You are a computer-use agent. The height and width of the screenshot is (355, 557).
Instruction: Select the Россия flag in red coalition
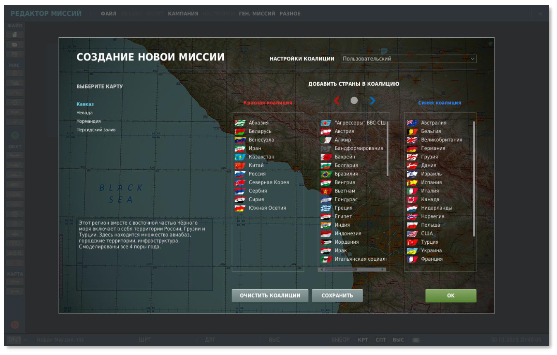click(240, 174)
